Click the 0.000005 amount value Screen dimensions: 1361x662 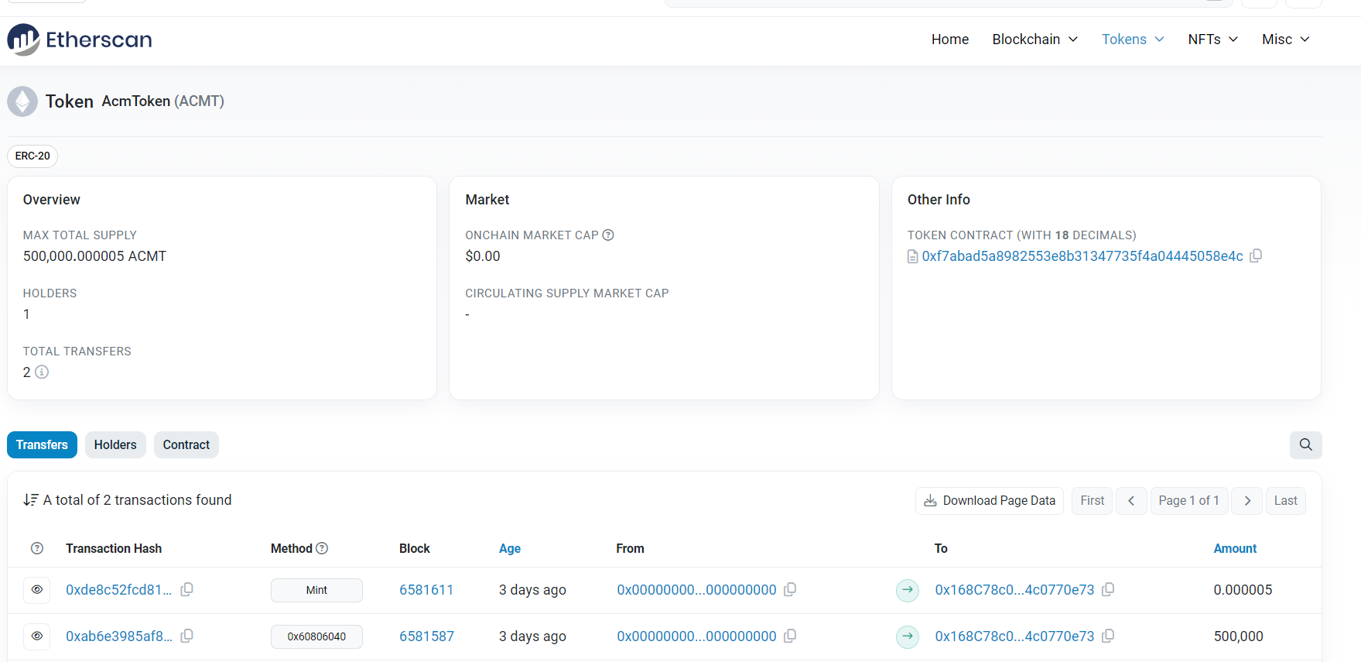tap(1243, 590)
